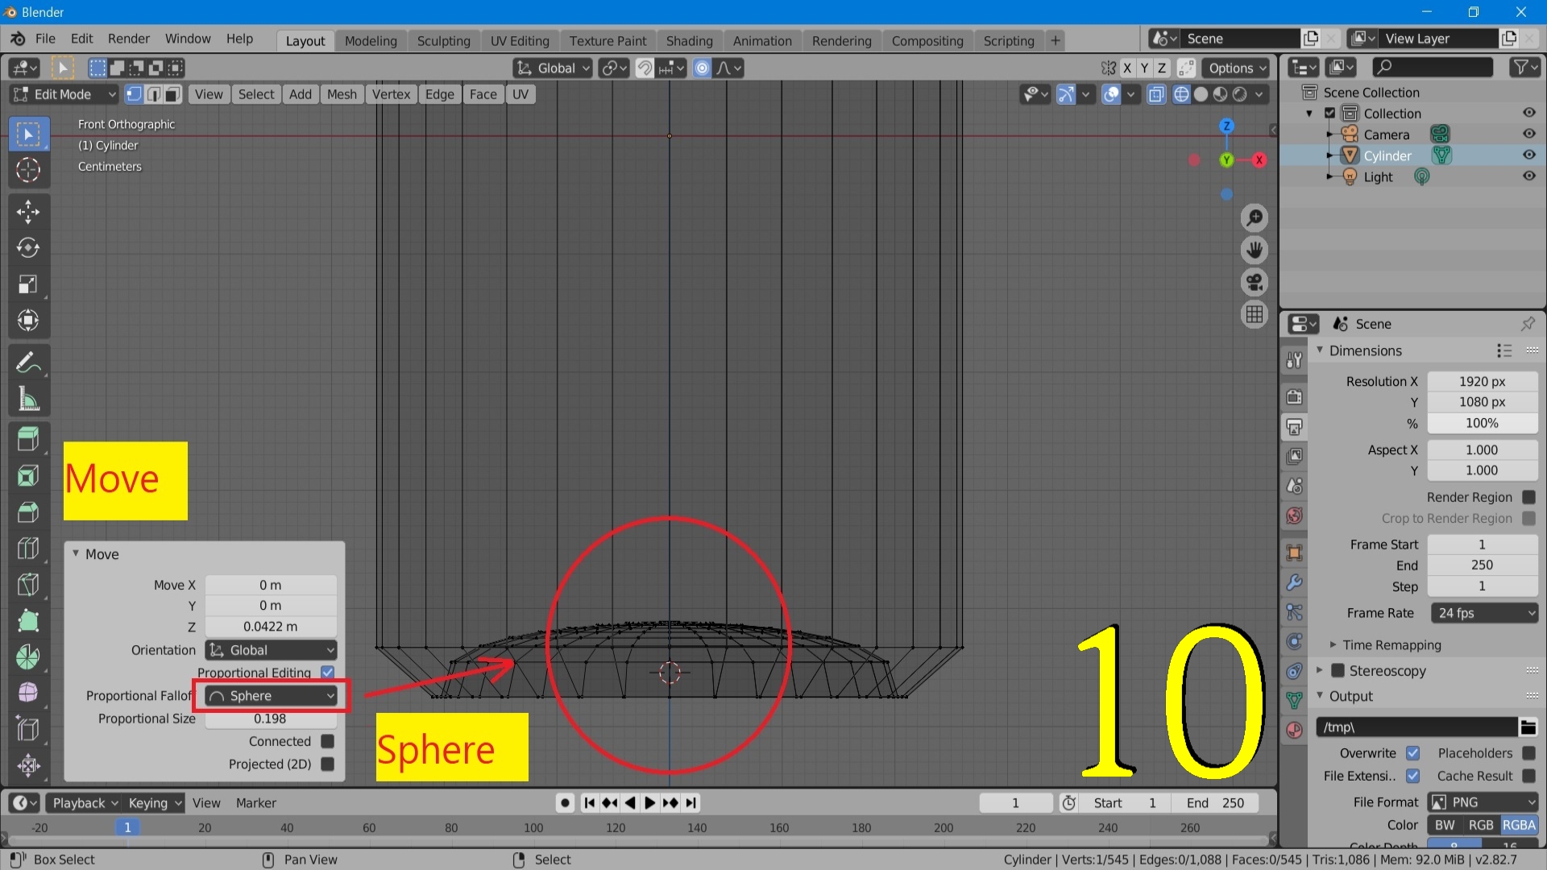The height and width of the screenshot is (870, 1547).
Task: Open the Proportional Falloff Sphere dropdown
Action: pos(271,696)
